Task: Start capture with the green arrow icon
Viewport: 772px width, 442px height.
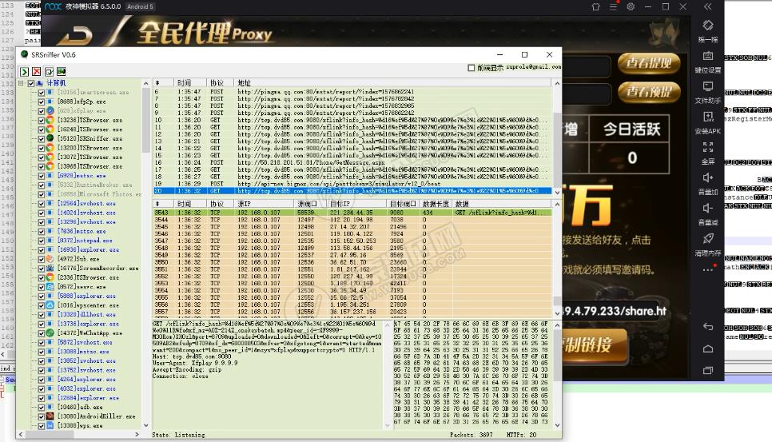Action: coord(24,72)
